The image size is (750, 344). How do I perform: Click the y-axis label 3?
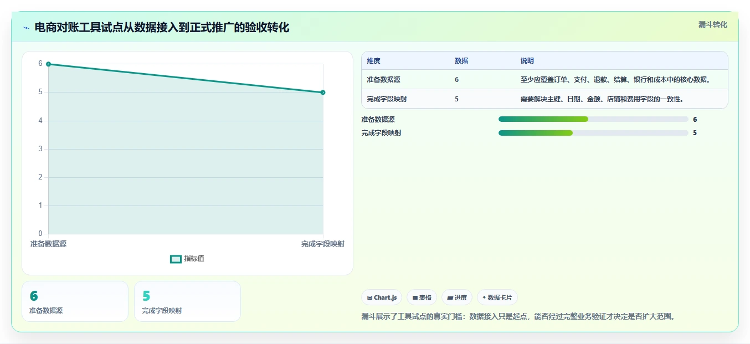coord(40,149)
